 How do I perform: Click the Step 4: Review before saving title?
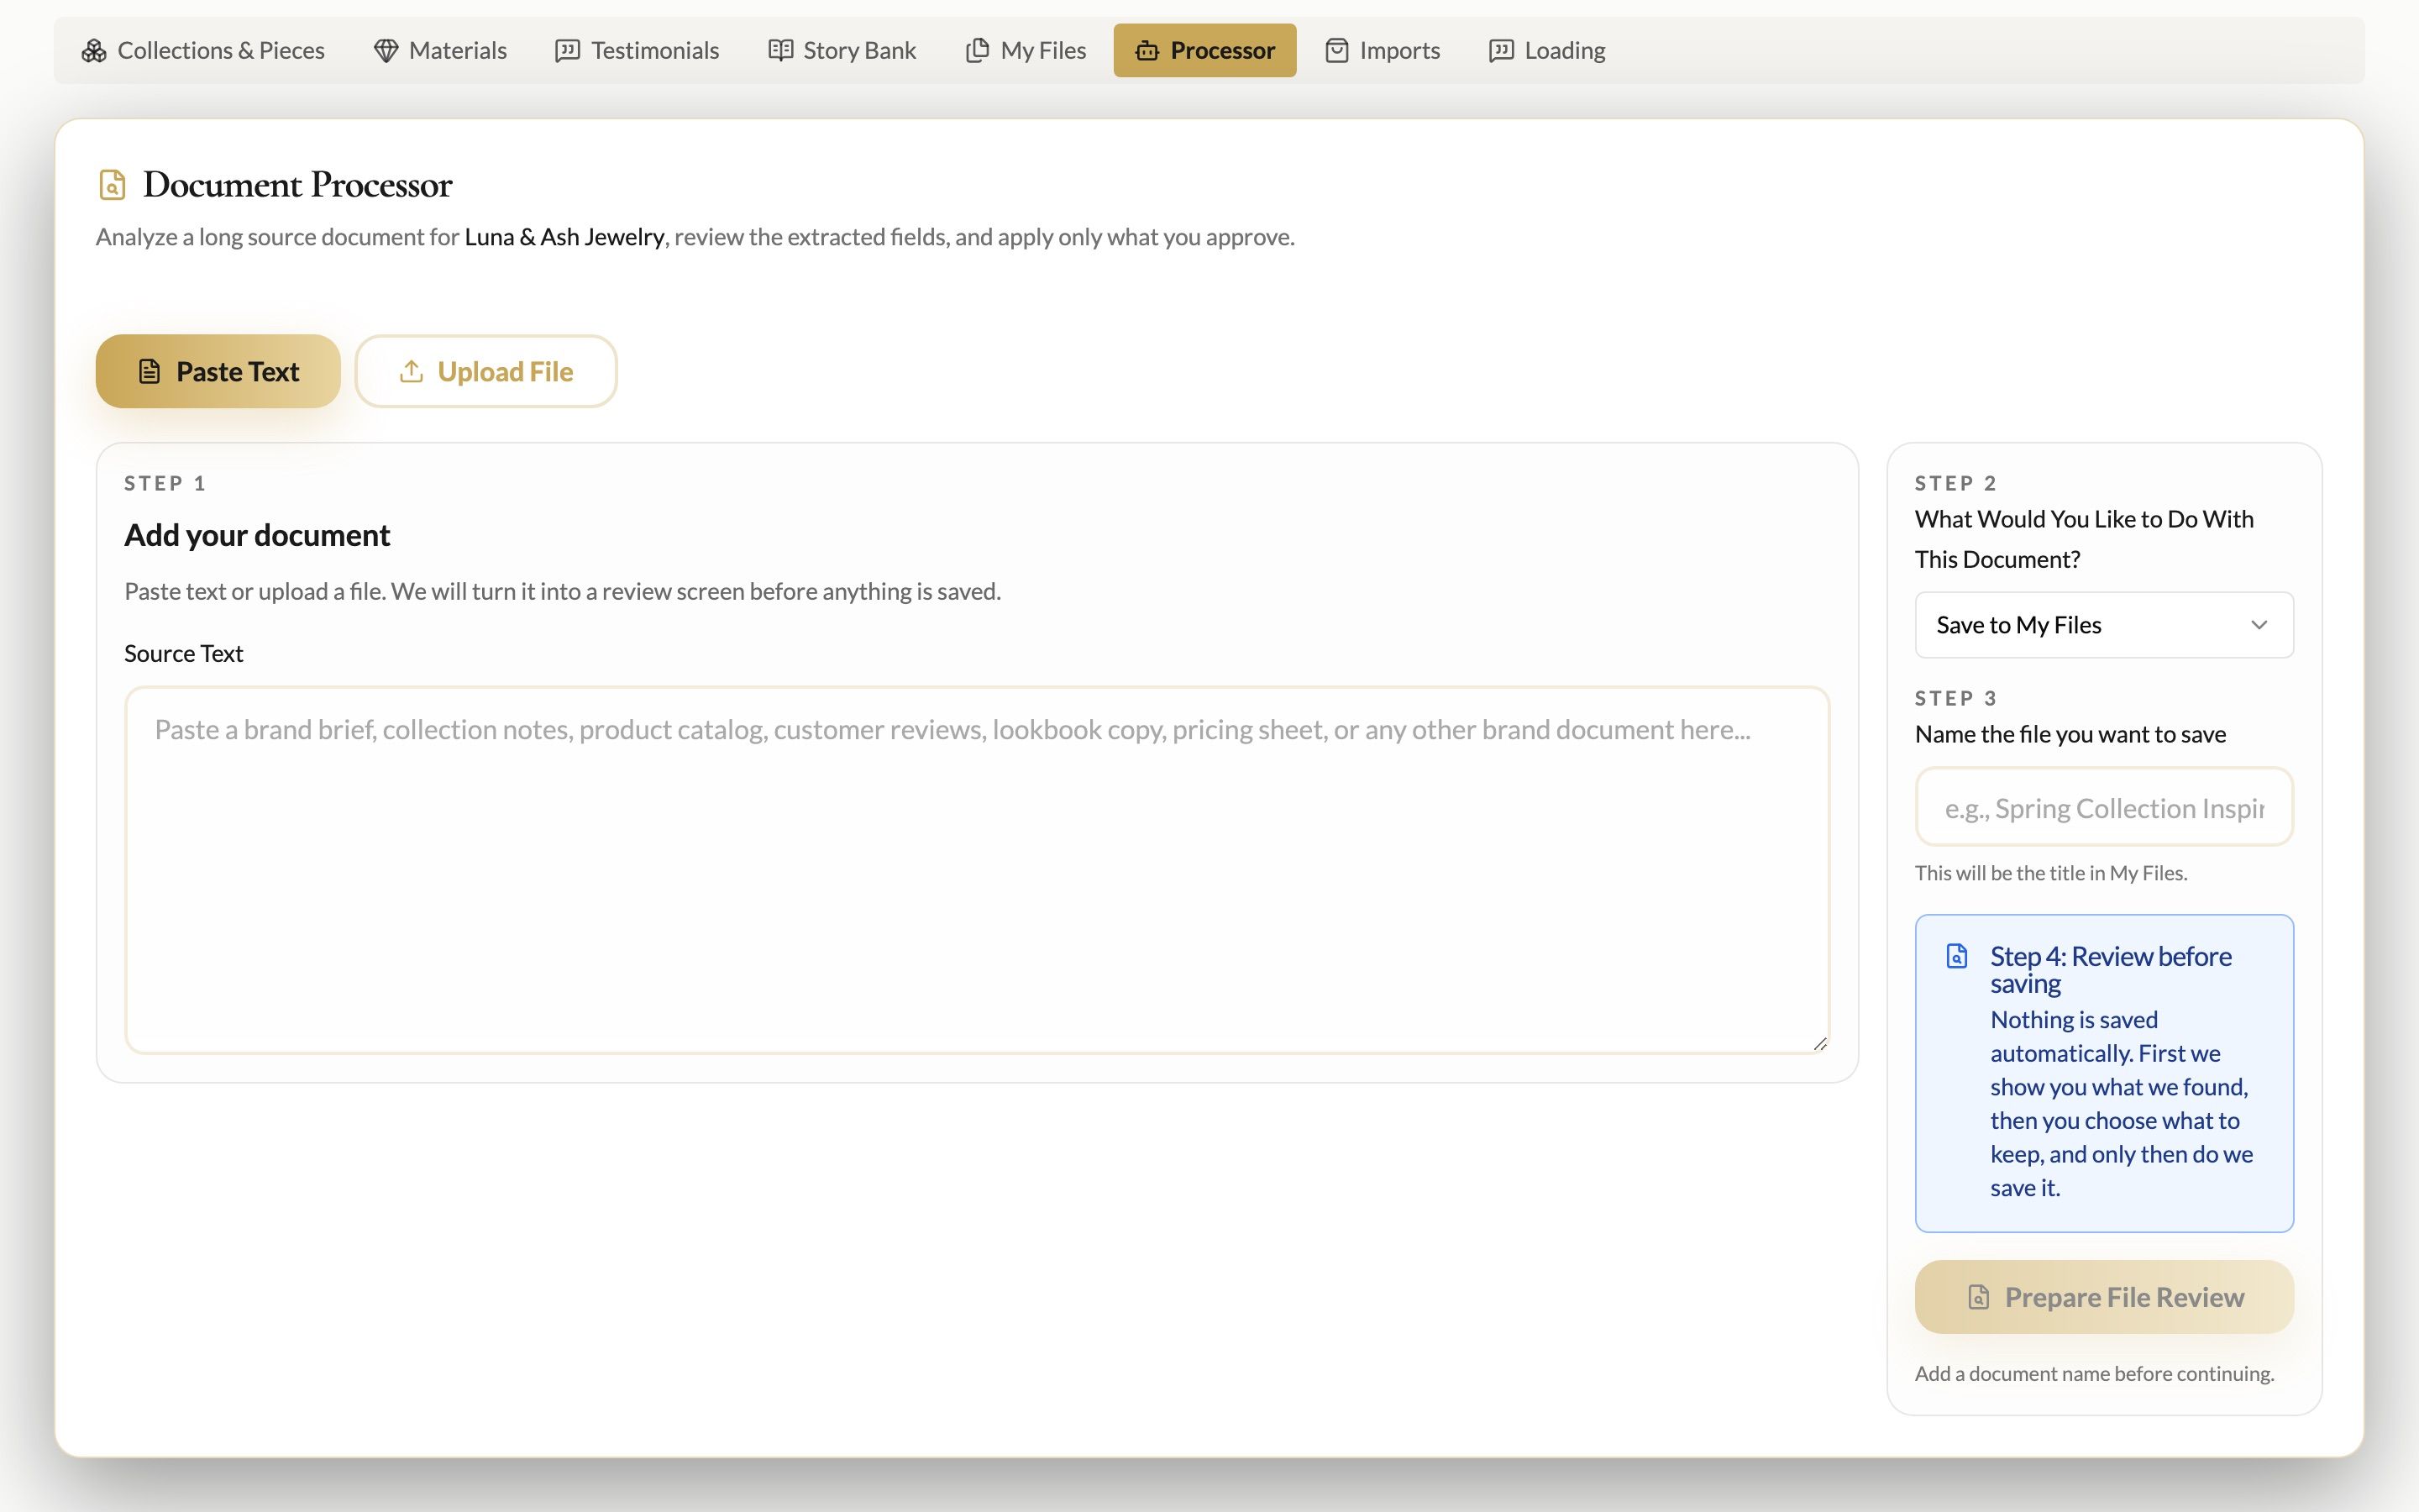pyautogui.click(x=2110, y=969)
